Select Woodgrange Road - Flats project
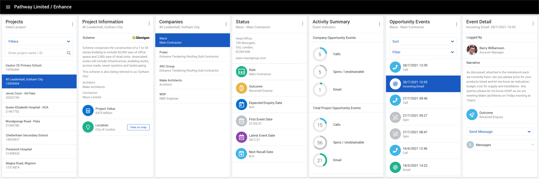This screenshot has height=179, width=539. (x=39, y=123)
